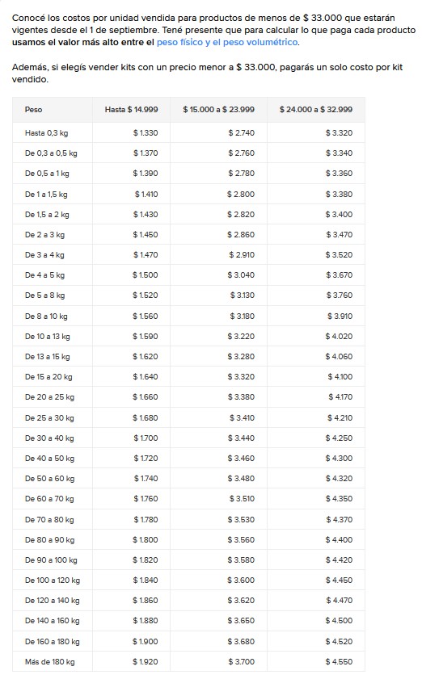Viewport: 422px width, 679px height.
Task: Select the De 25 a 30 kg row label
Action: [x=49, y=418]
